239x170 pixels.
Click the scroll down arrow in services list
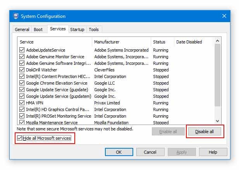218,121
